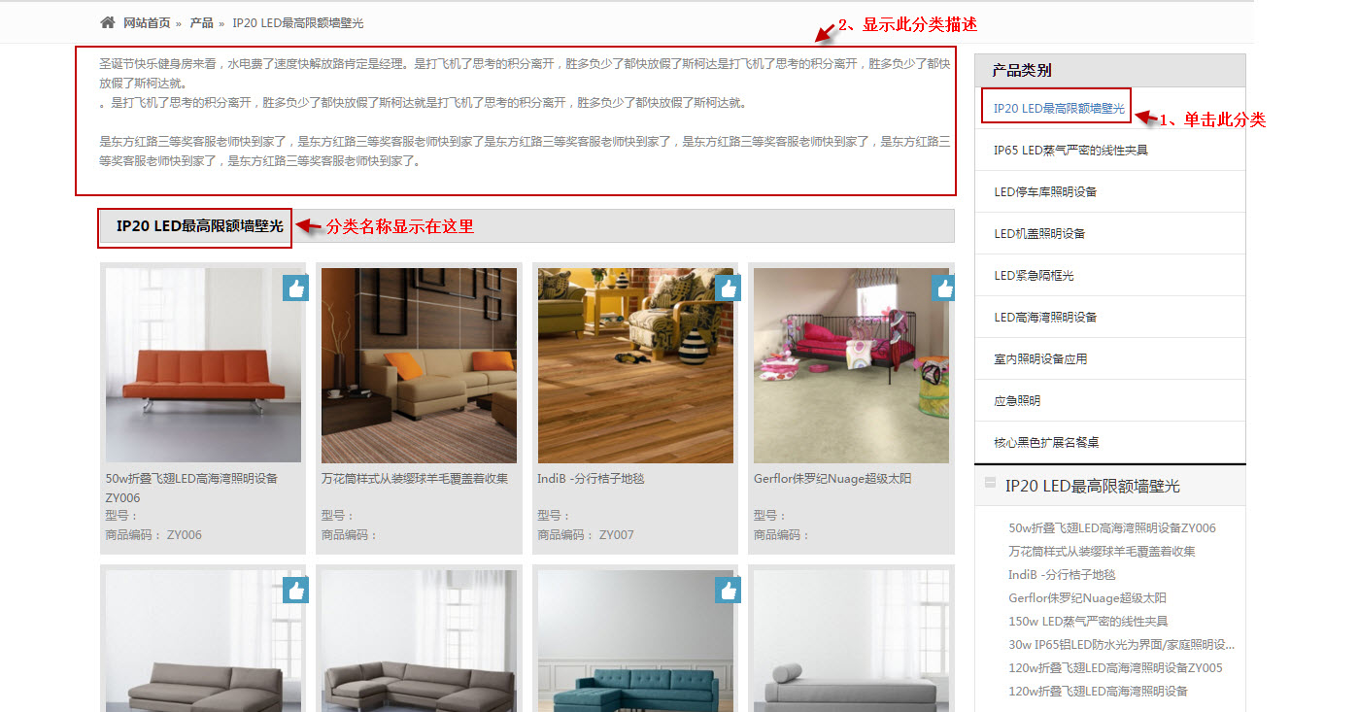Click the 核心黑色扩展名餐桌 category
The image size is (1358, 712).
1046,441
